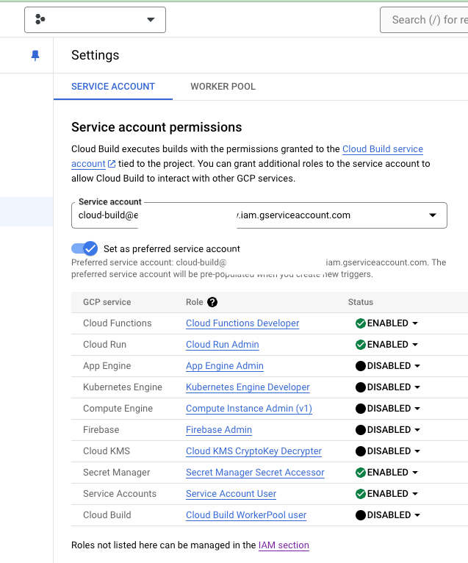Open the Cloud Build service account link
Viewport: 468px width, 563px height.
[383, 149]
